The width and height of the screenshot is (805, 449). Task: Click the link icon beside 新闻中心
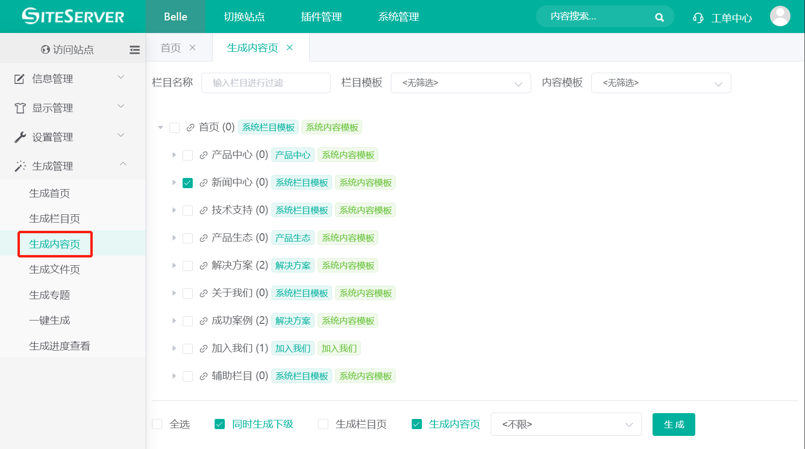point(203,183)
